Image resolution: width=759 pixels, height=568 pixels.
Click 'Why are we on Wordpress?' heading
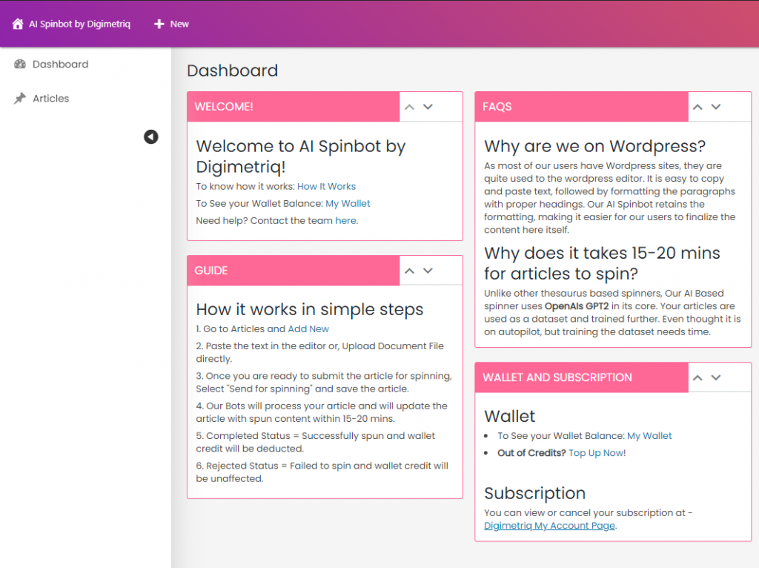tap(595, 146)
